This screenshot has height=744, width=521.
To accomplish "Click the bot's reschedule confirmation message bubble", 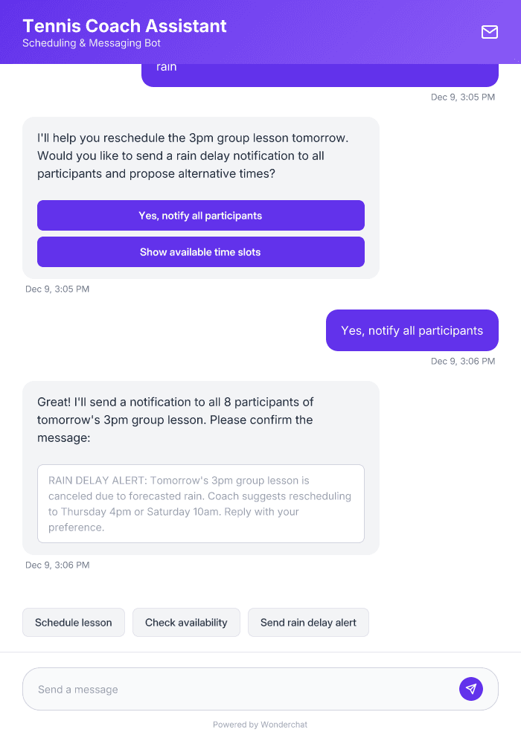I will coord(201,155).
